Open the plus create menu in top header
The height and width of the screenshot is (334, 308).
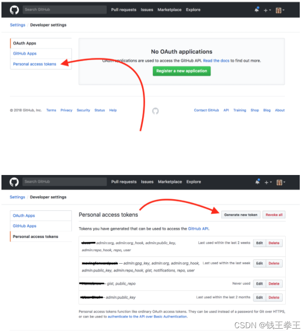point(267,10)
